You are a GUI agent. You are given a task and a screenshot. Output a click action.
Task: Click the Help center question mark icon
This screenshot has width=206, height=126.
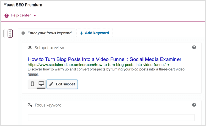(7, 16)
